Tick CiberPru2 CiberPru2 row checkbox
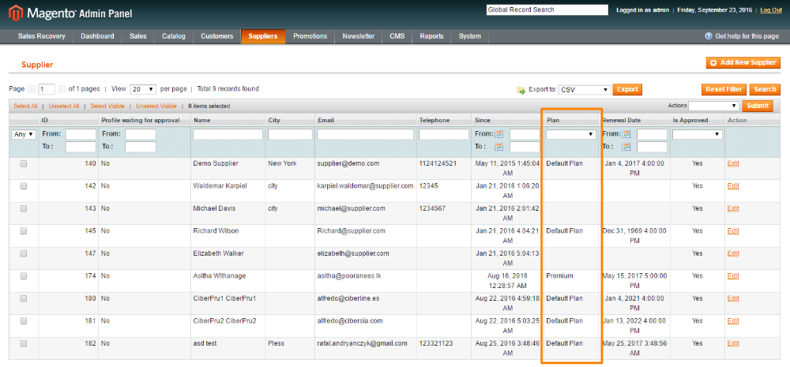The image size is (790, 367). (x=23, y=320)
